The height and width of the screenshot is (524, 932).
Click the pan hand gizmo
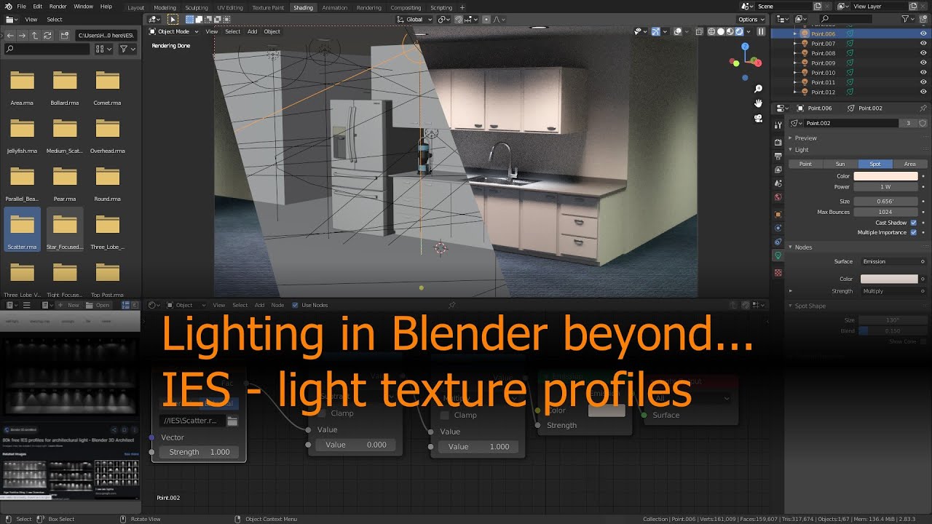coord(758,103)
